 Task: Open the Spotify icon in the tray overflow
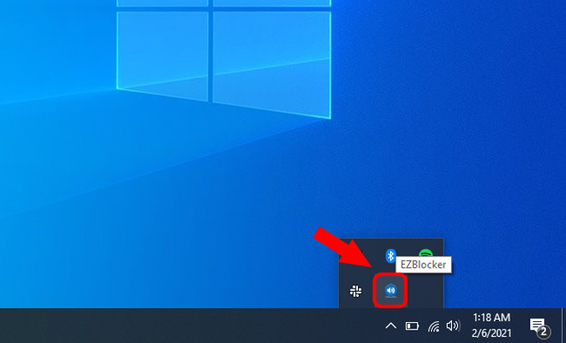(x=426, y=252)
